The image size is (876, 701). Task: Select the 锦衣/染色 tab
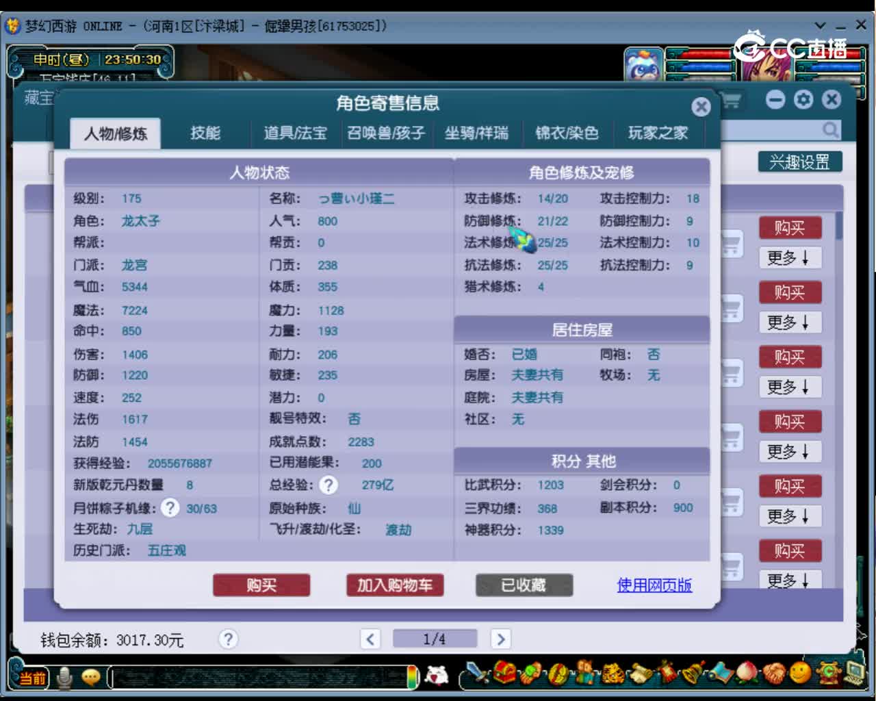(x=567, y=133)
